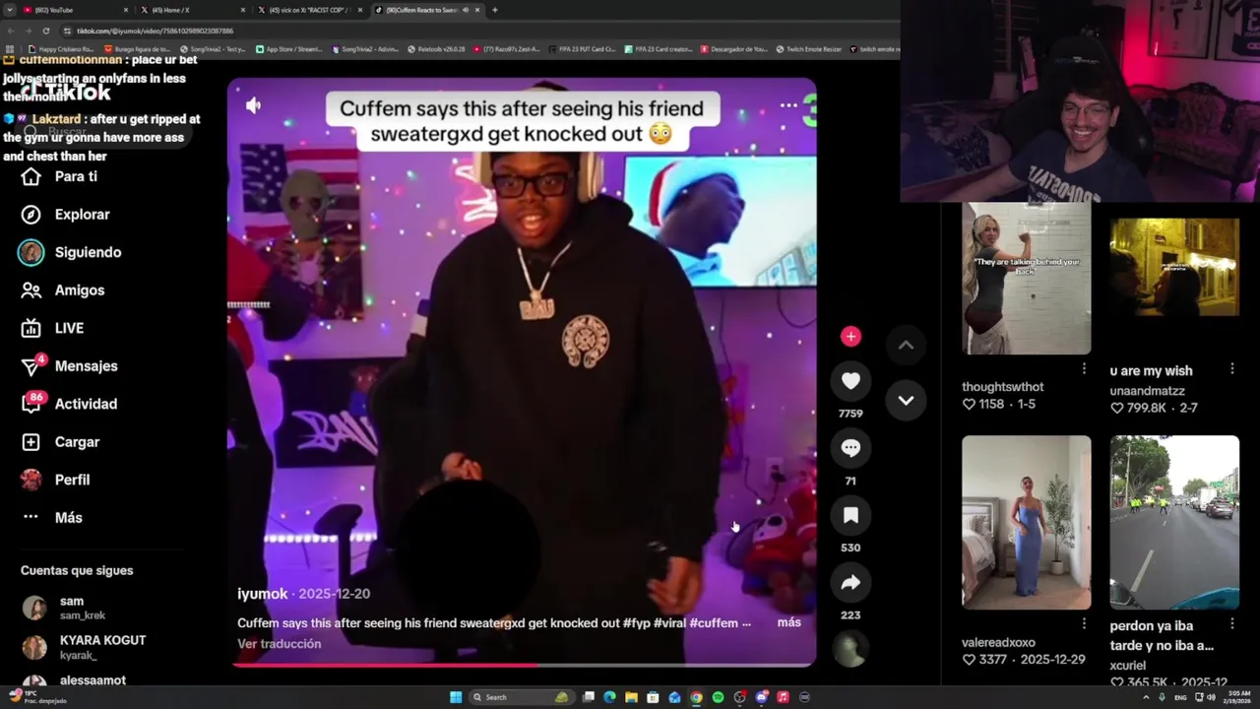
Task: Share video with the arrow icon
Action: pos(850,582)
